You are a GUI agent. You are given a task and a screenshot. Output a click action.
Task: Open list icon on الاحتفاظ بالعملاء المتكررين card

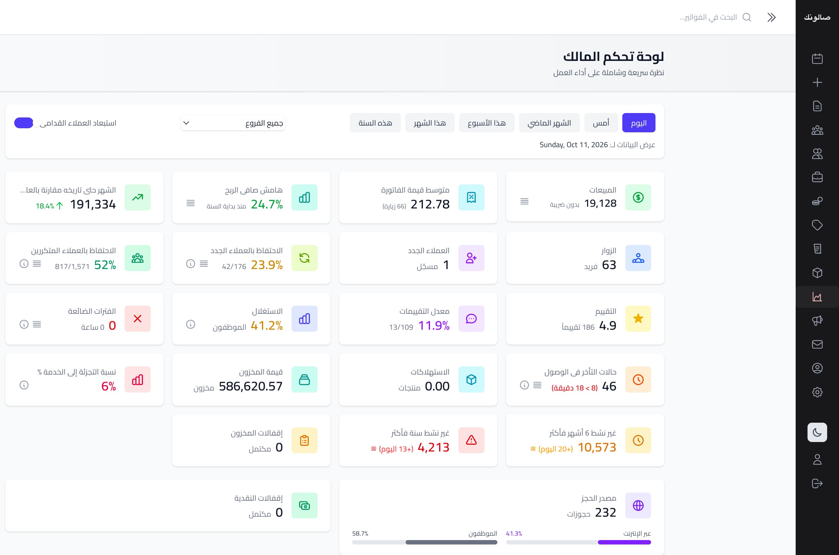pos(37,264)
